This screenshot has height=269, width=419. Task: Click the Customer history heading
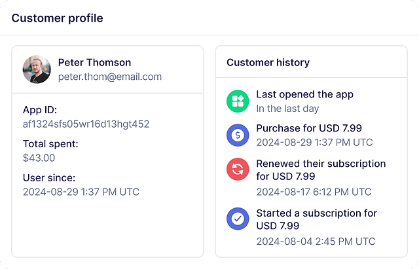pyautogui.click(x=268, y=63)
